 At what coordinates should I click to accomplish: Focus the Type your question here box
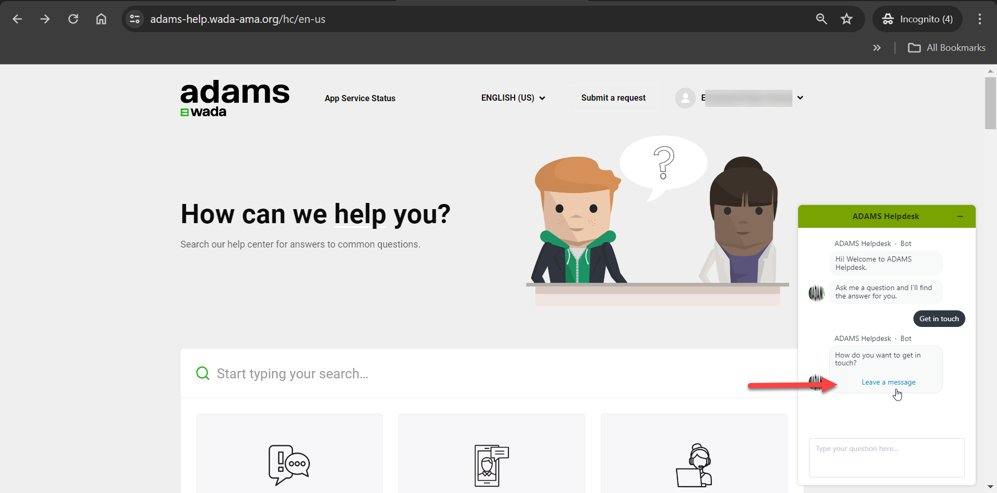(x=886, y=457)
